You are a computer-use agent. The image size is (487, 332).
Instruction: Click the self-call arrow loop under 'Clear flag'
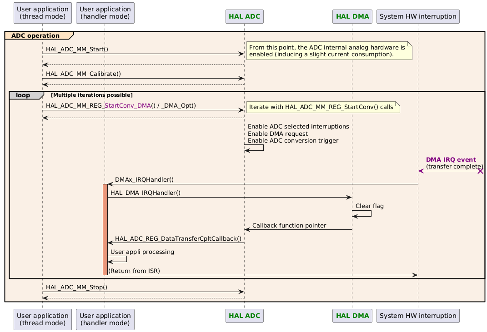[362, 213]
